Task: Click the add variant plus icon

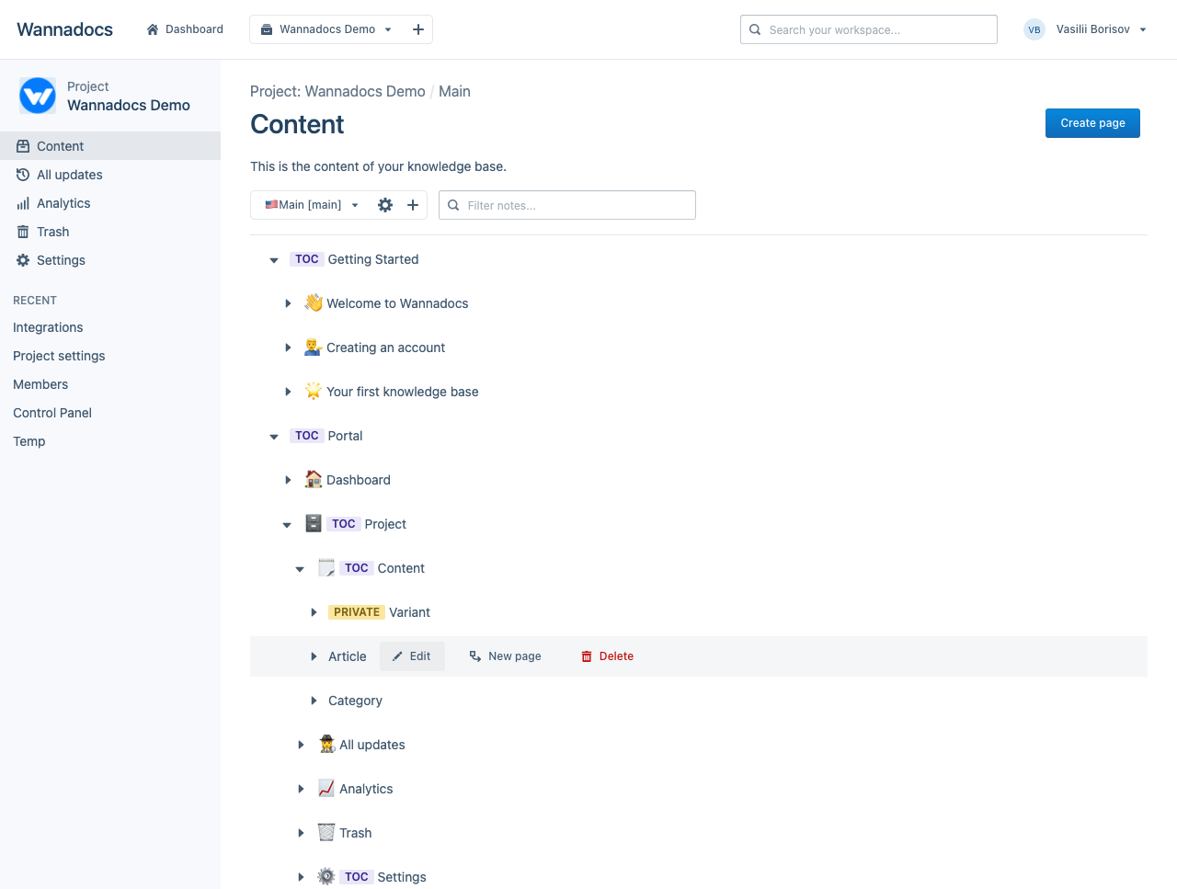Action: pos(413,205)
